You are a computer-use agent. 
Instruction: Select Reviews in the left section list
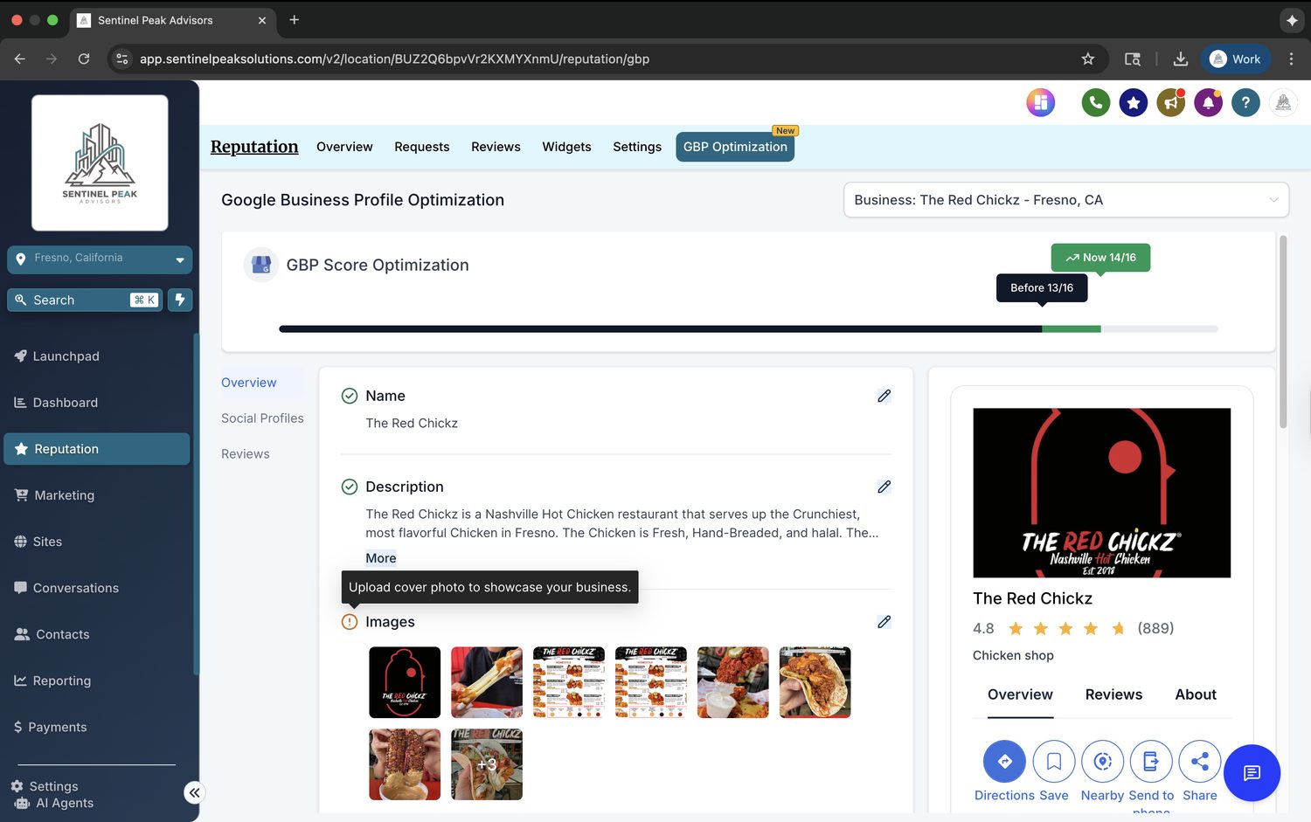246,454
